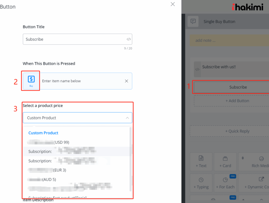The width and height of the screenshot is (269, 203).
Task: Add a Typing indicator block
Action: pyautogui.click(x=201, y=183)
